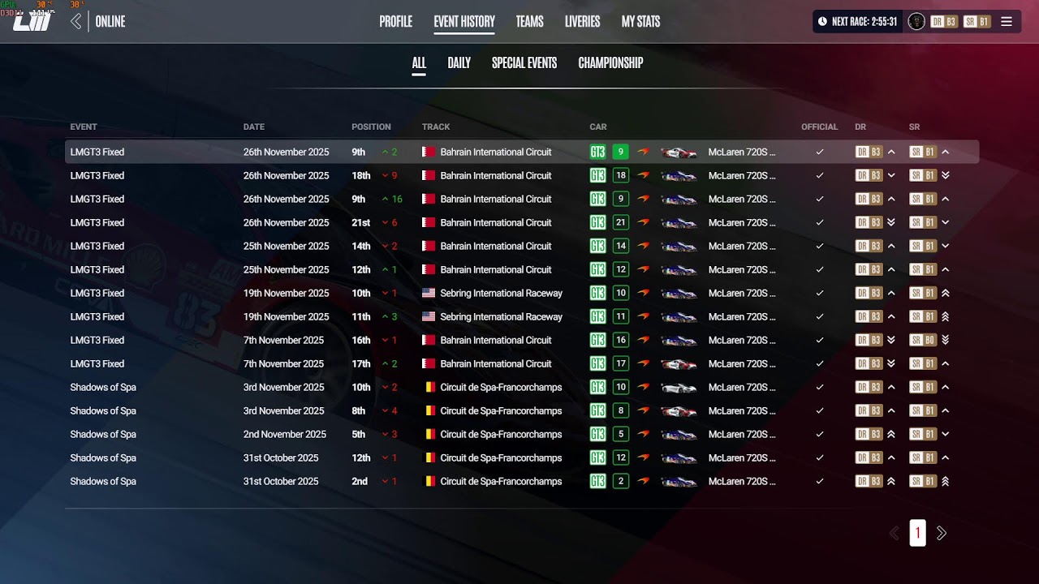This screenshot has height=584, width=1039.
Task: Click DR B3 badge in 21st place row
Action: tap(869, 222)
